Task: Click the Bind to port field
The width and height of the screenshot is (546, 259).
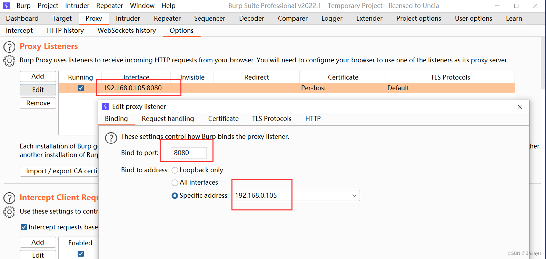Action: [189, 153]
